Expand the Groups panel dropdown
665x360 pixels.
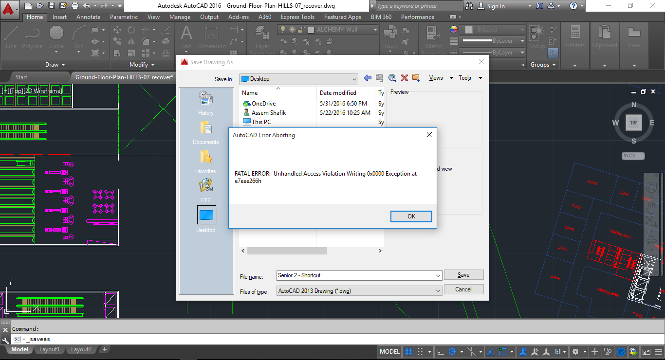pyautogui.click(x=543, y=65)
